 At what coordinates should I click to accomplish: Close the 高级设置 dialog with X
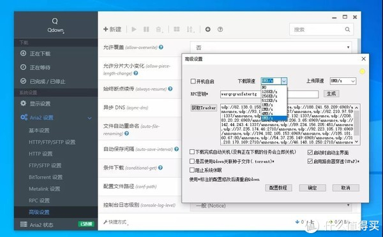point(363,59)
